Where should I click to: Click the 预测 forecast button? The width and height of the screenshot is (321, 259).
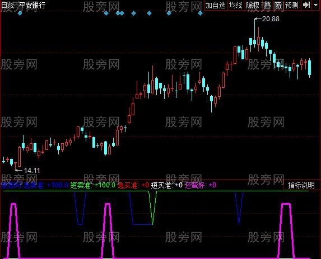[x=292, y=5]
